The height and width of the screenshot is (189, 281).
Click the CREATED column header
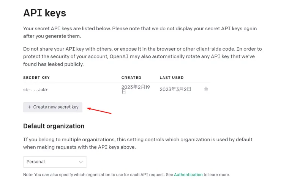pos(131,78)
